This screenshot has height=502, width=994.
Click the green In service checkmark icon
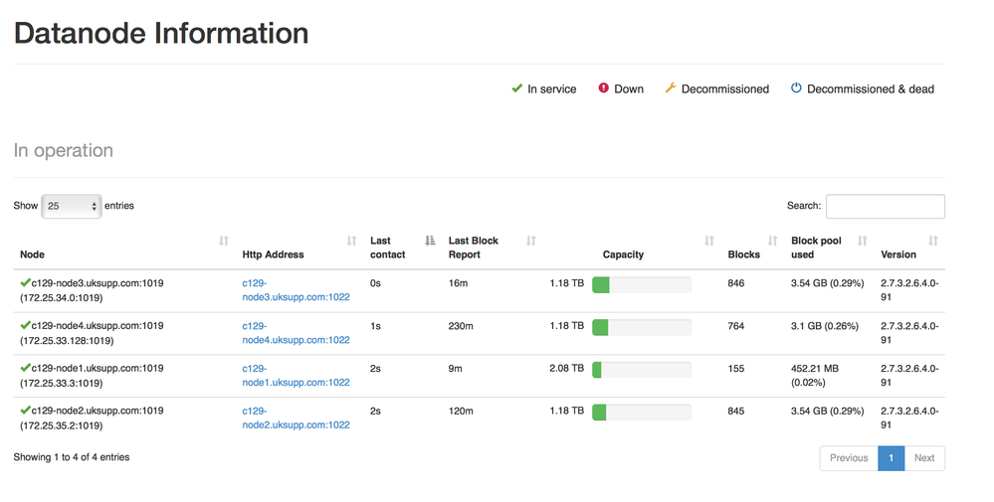click(516, 88)
